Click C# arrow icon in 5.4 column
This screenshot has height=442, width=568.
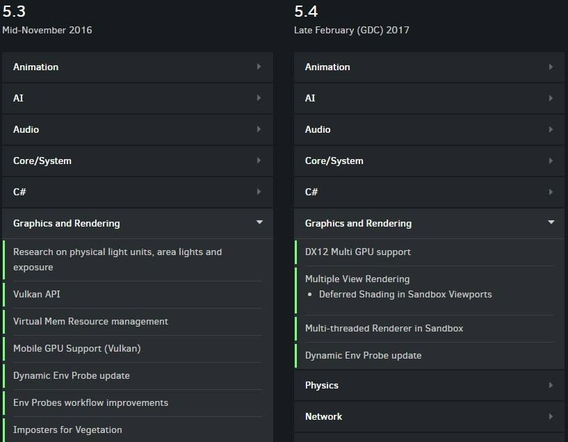pos(551,192)
